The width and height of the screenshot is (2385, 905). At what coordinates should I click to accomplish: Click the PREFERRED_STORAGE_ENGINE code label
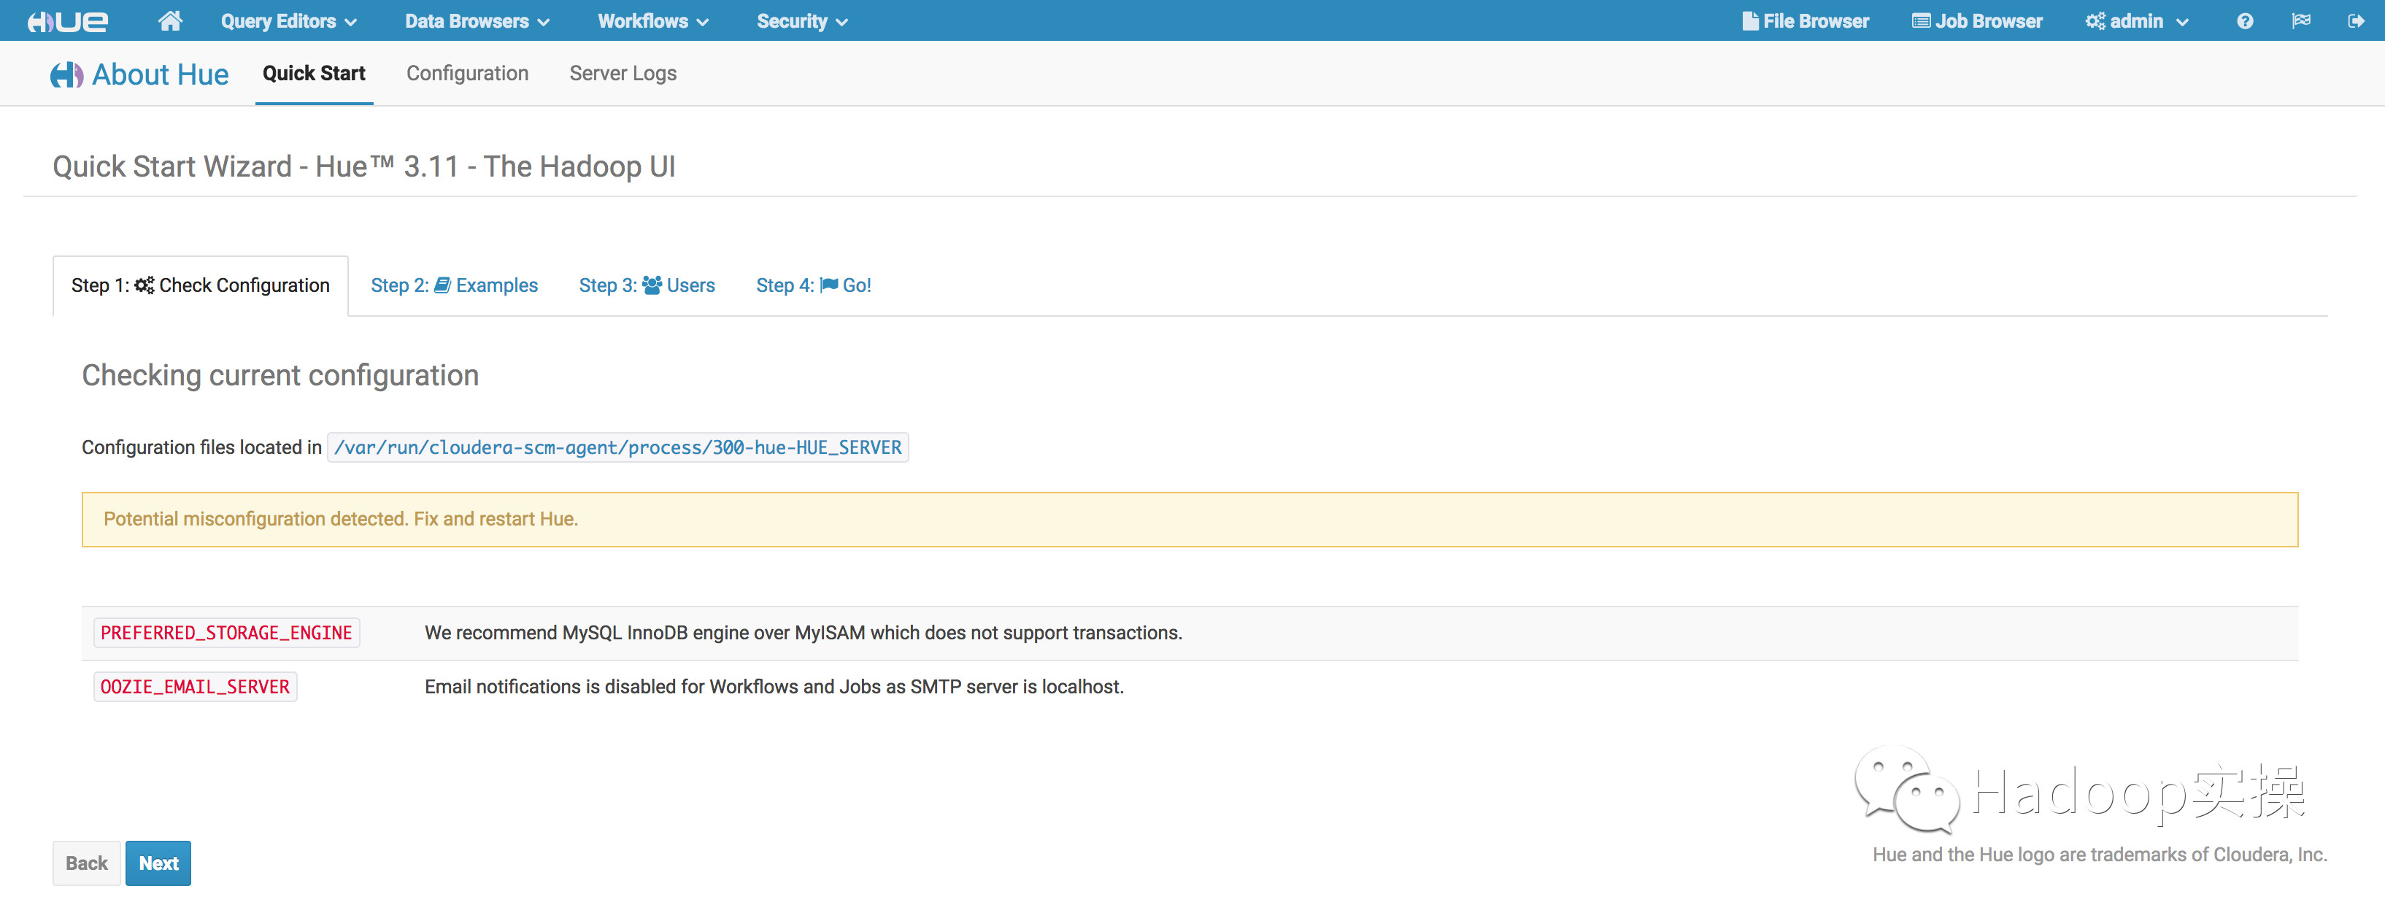227,633
